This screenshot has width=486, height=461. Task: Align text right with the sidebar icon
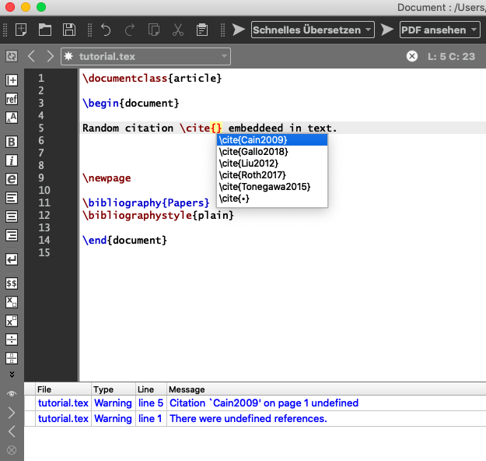click(12, 235)
